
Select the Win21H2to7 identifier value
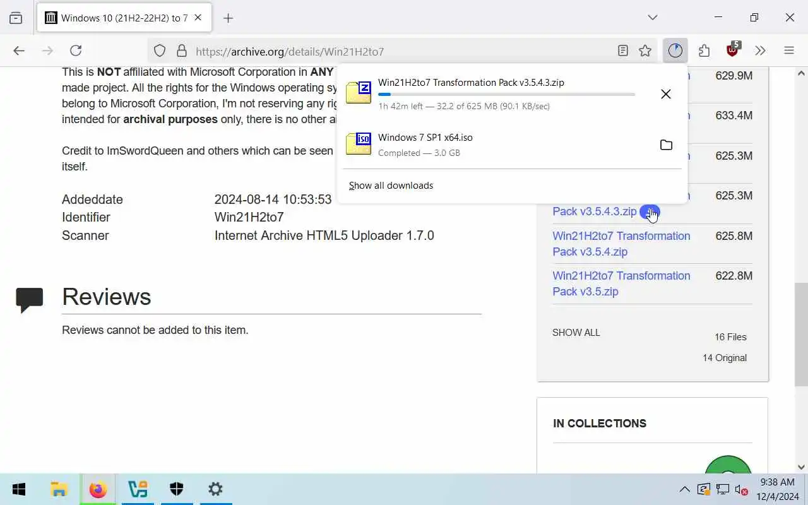coord(249,217)
